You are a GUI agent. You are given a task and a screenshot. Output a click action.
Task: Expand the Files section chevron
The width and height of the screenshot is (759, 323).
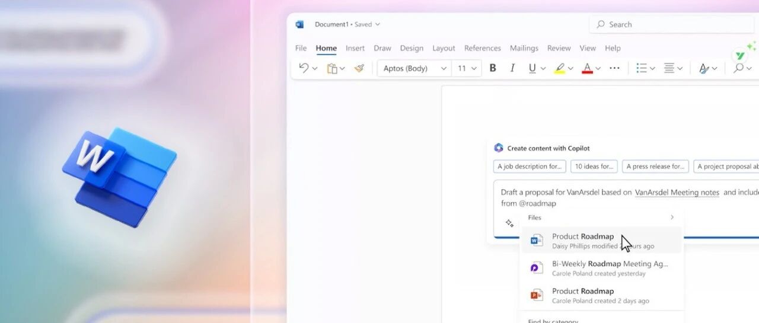pyautogui.click(x=672, y=218)
